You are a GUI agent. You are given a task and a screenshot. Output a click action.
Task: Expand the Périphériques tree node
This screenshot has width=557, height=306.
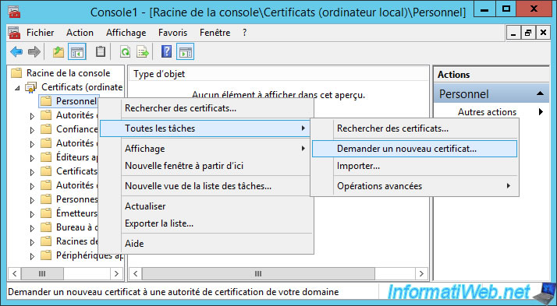tap(32, 256)
